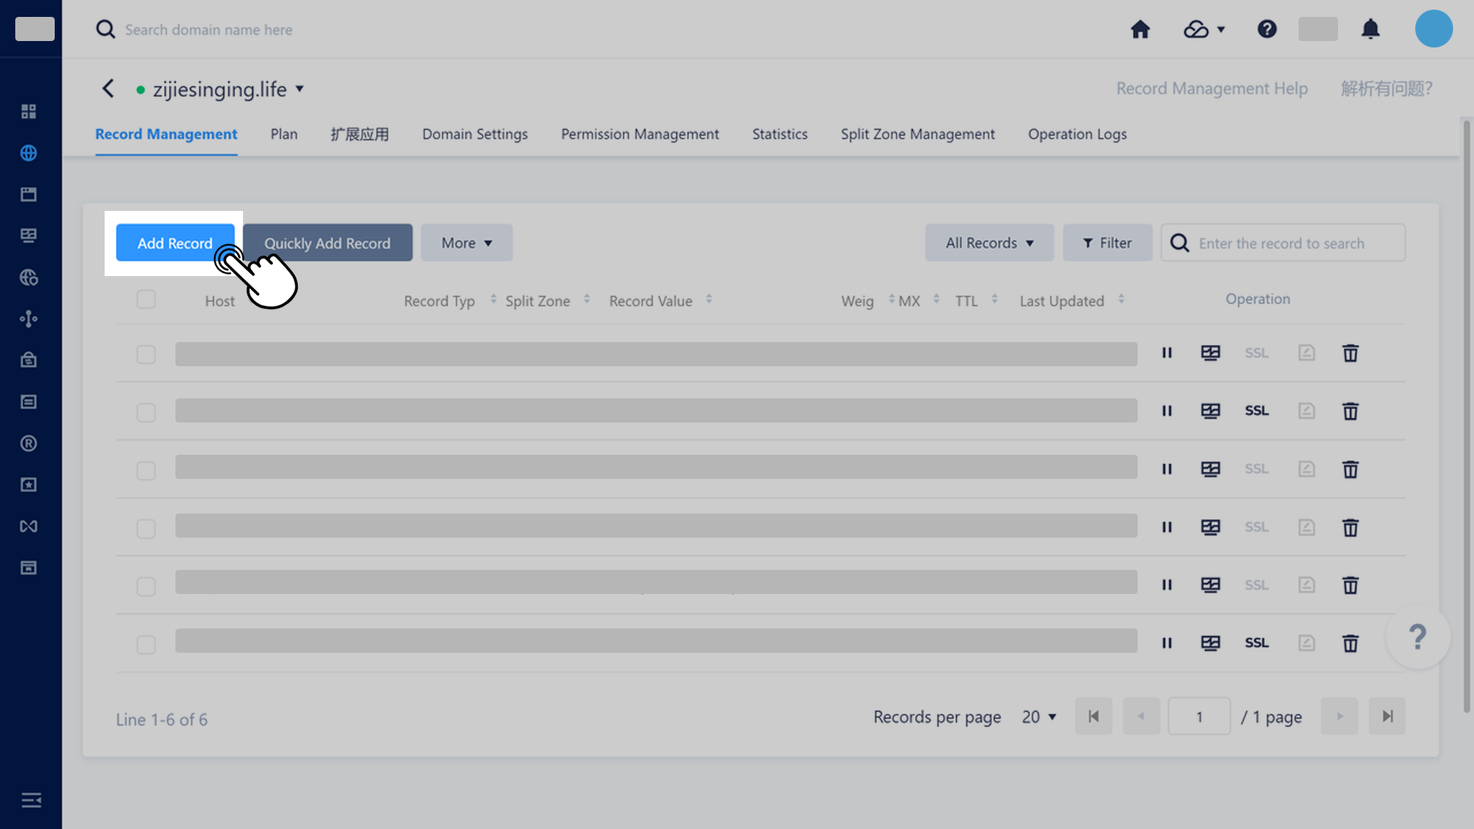The height and width of the screenshot is (829, 1474).
Task: Click the SSL icon on the second record
Action: pos(1256,410)
